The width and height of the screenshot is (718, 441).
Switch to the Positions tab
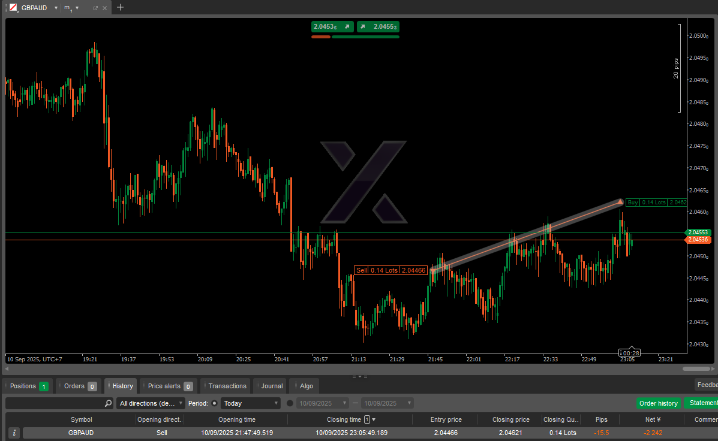[28, 386]
